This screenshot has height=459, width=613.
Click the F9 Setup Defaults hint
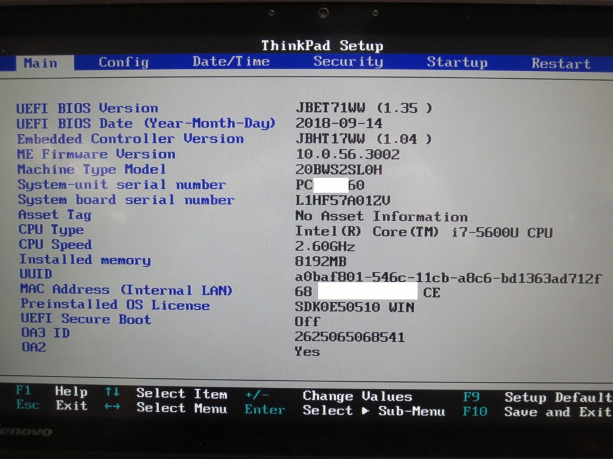pos(537,397)
